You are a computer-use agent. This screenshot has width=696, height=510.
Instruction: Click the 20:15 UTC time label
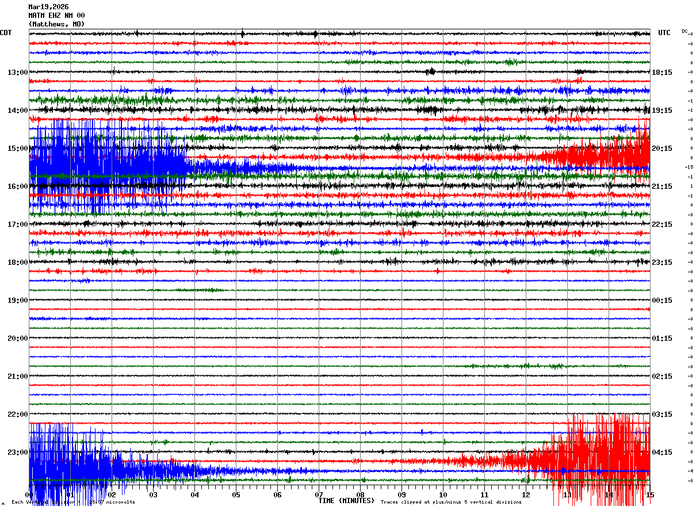(662, 148)
